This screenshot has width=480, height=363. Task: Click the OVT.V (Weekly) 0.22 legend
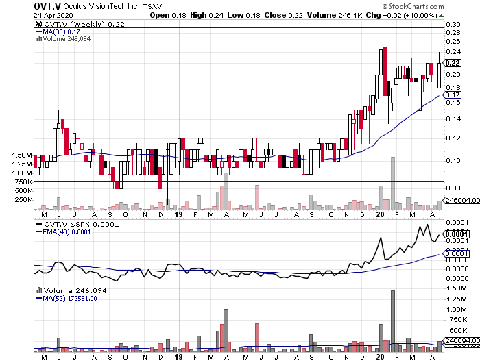tap(84, 24)
